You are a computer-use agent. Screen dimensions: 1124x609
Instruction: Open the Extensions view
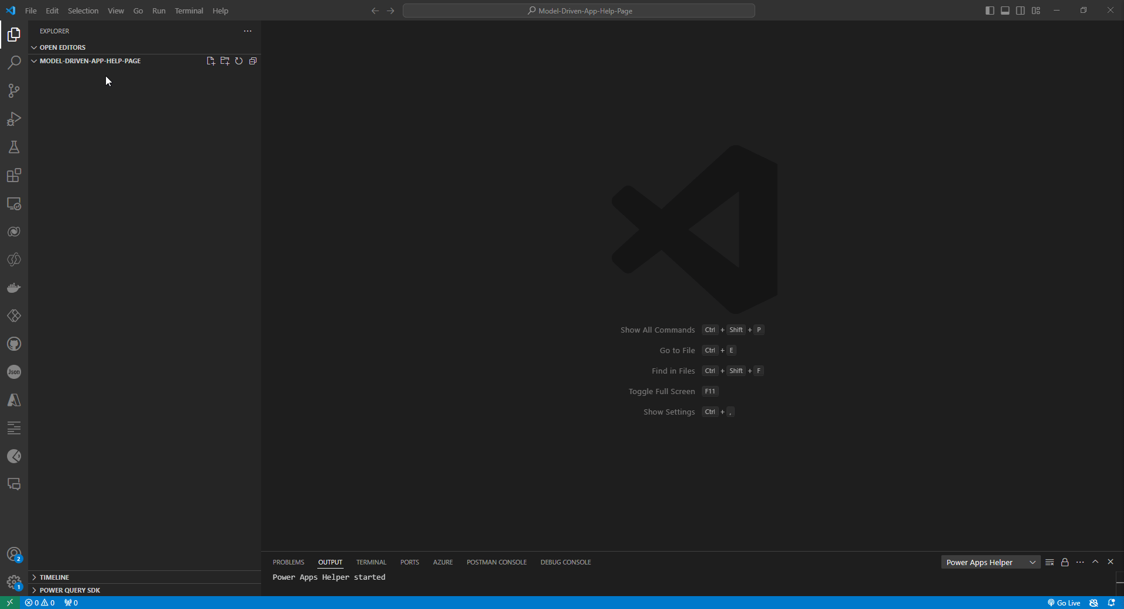(14, 175)
